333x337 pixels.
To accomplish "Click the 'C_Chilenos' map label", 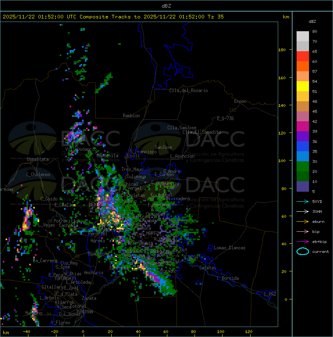I will (38, 175).
